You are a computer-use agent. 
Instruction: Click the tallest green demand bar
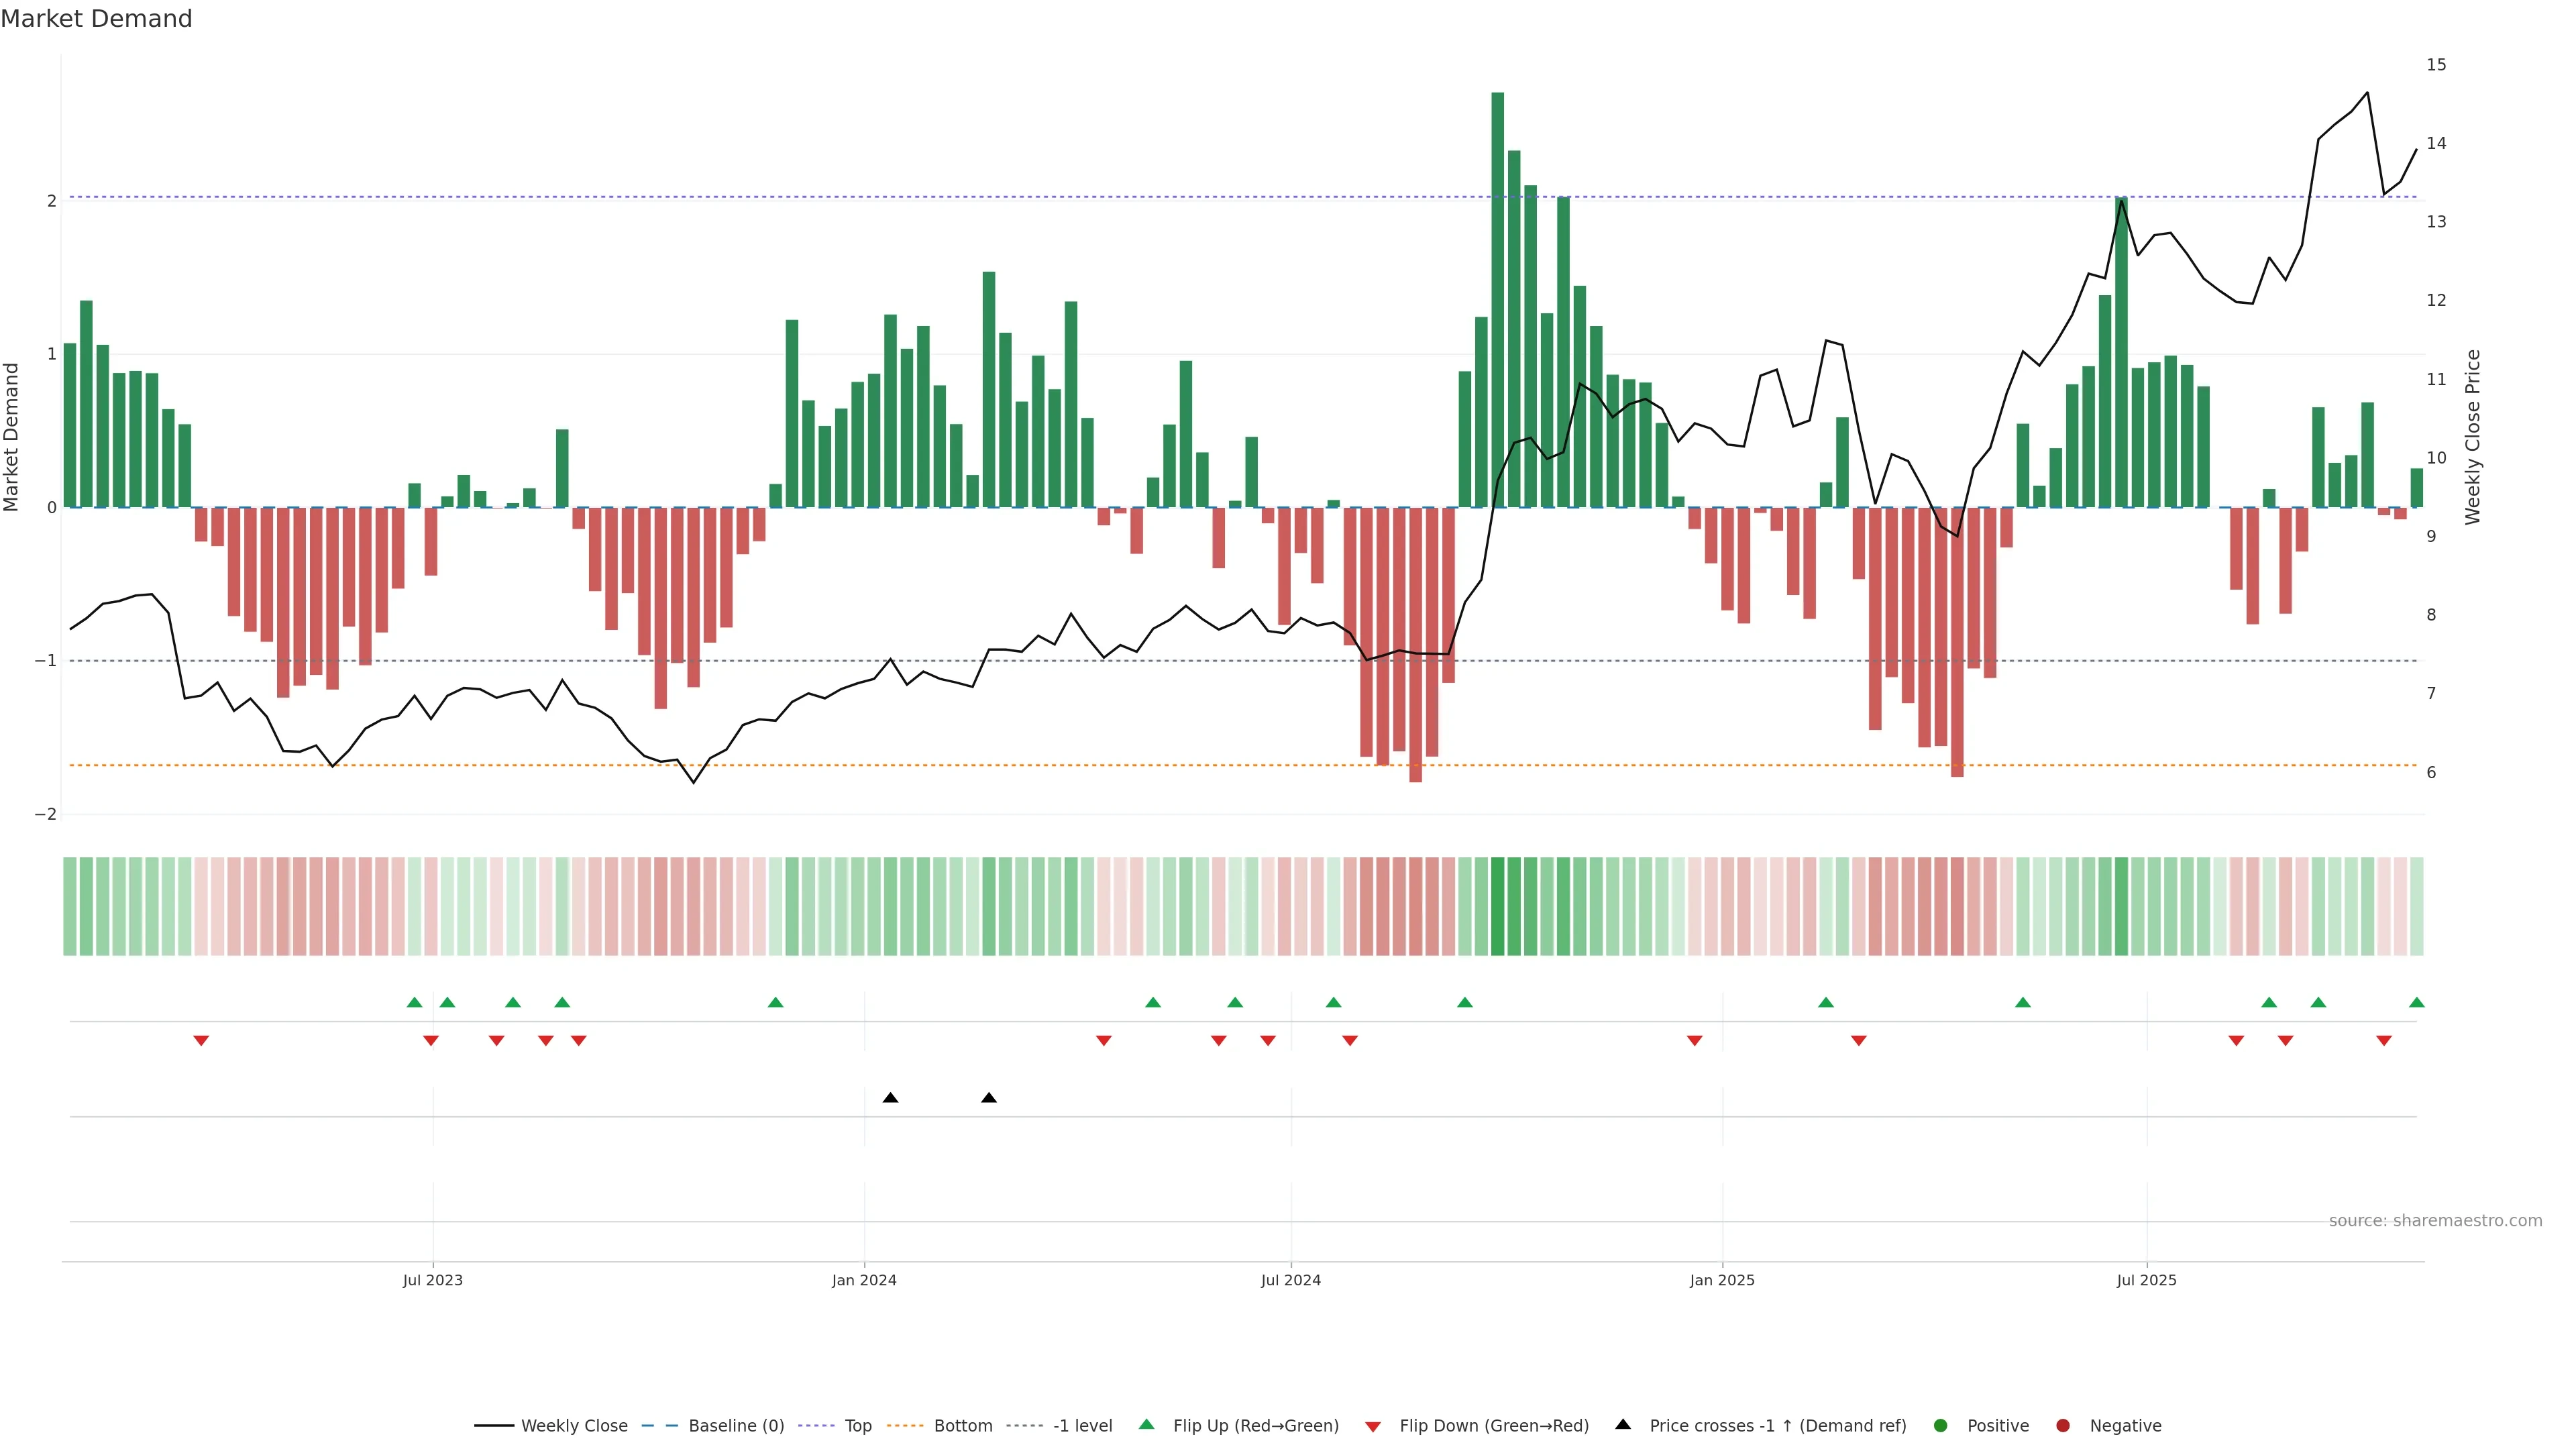click(1498, 300)
